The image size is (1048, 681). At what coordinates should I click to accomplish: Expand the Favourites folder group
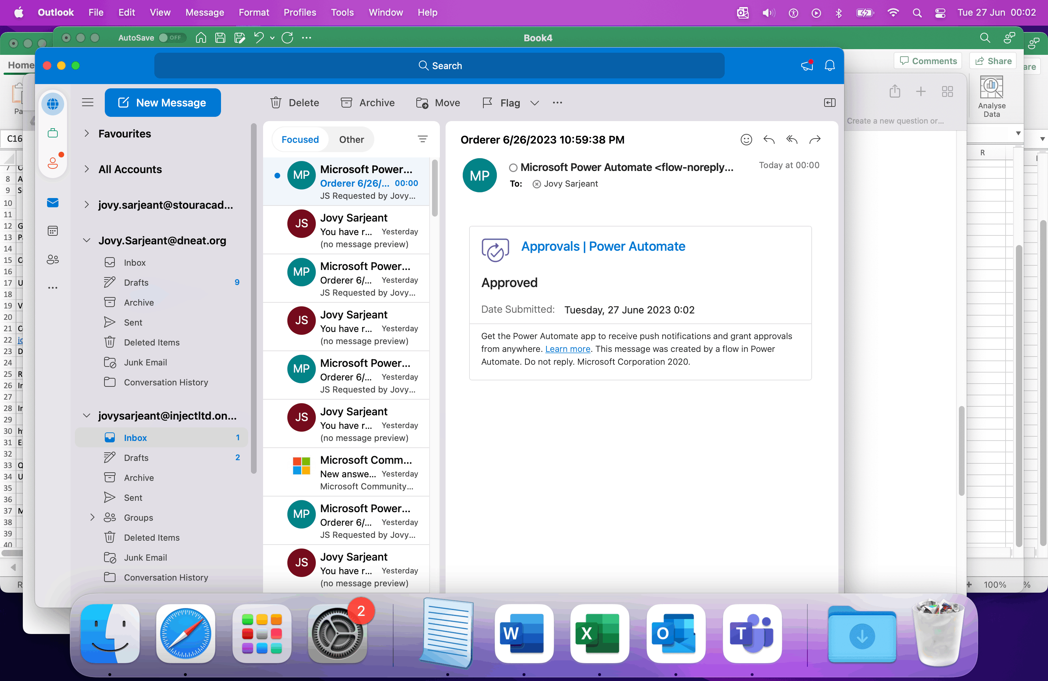[87, 133]
